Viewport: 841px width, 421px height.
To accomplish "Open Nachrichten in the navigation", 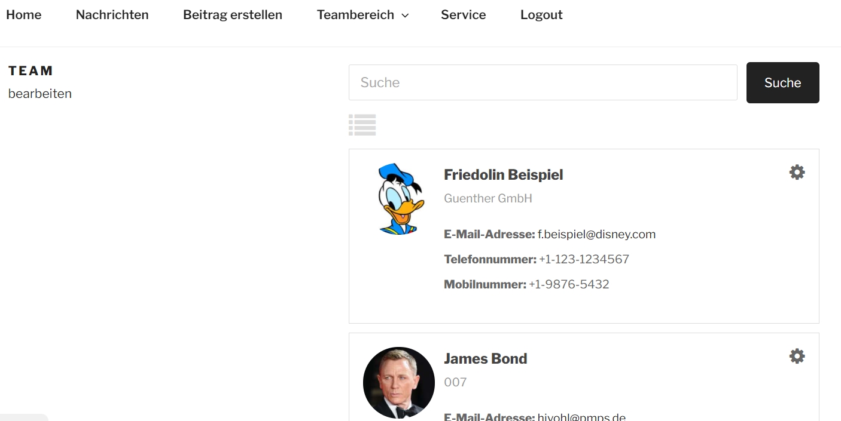I will 112,15.
